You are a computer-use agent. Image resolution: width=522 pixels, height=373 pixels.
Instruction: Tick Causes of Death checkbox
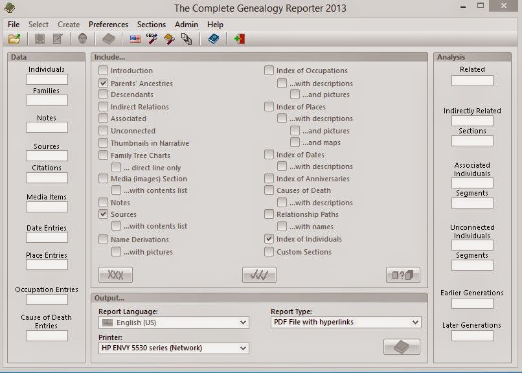269,190
